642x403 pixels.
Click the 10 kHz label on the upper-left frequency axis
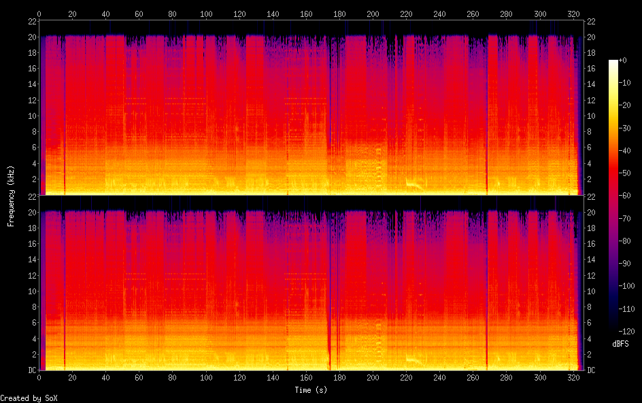coord(30,116)
